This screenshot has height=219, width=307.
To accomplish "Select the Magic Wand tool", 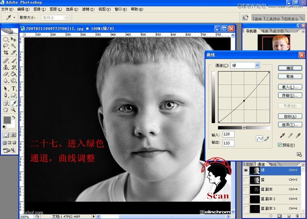I will coord(13,46).
